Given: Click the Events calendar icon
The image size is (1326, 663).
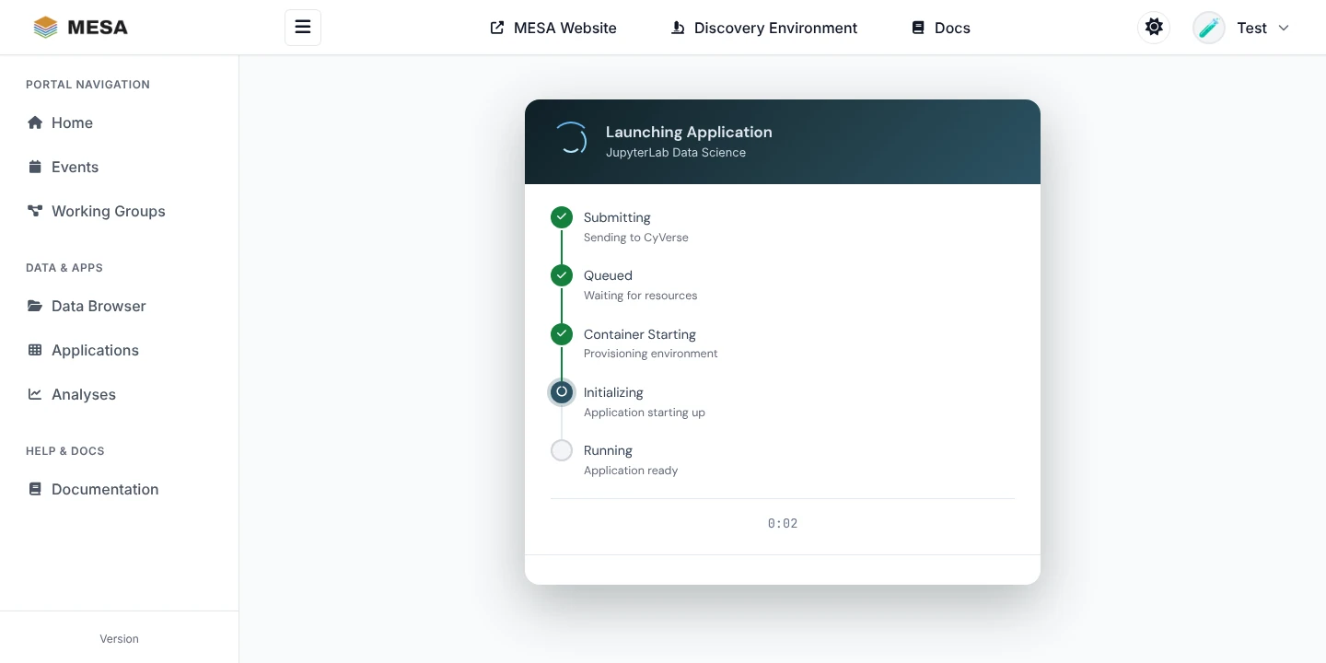Looking at the screenshot, I should click(x=35, y=167).
